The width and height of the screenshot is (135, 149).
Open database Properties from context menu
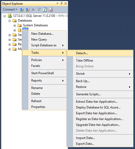tap(44, 107)
